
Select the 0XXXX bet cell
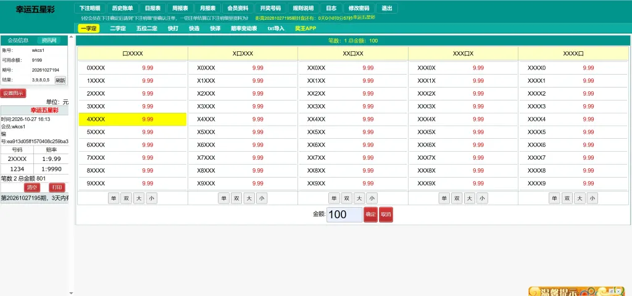[132, 68]
